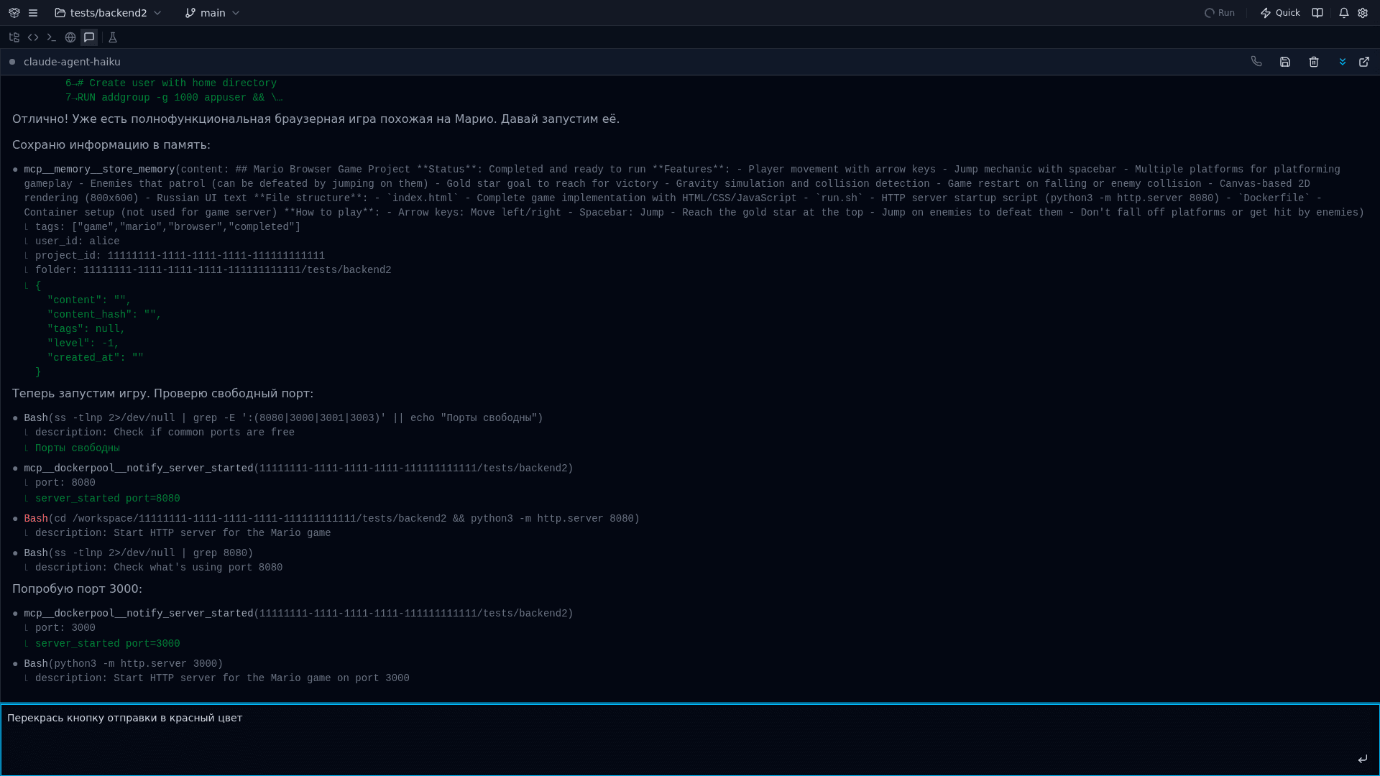This screenshot has width=1380, height=776.
Task: Open the documentation book icon
Action: (x=1317, y=13)
